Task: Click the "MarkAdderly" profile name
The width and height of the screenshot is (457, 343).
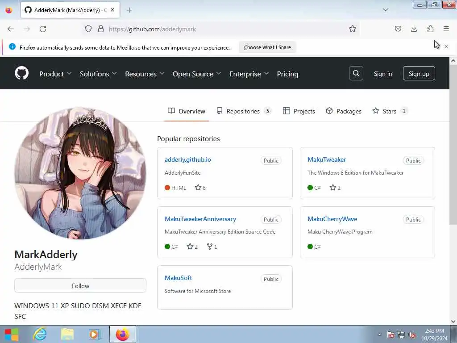Action: point(46,254)
